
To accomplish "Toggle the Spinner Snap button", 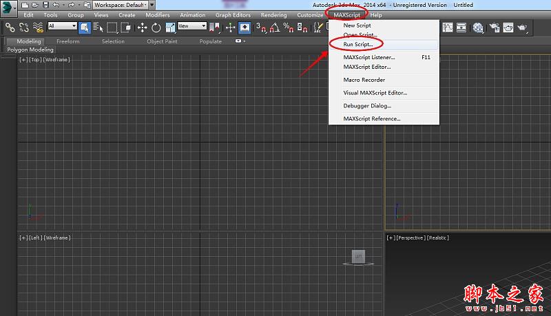I will [x=302, y=28].
